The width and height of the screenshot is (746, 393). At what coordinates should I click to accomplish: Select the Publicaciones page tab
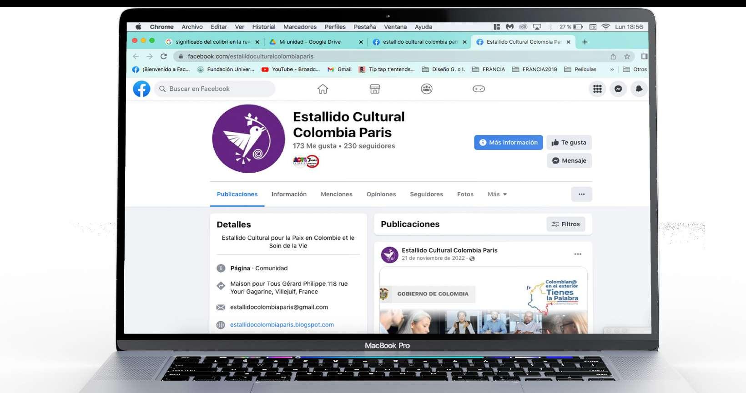coord(237,194)
